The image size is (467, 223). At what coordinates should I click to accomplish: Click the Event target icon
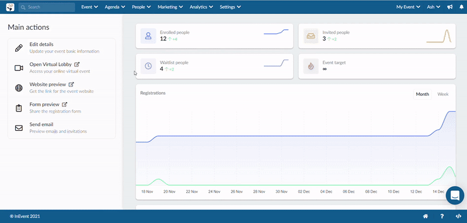[x=311, y=66]
